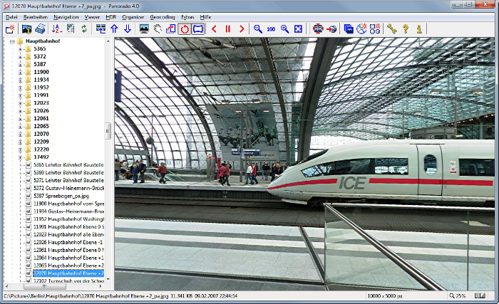The image size is (499, 304).
Task: Open settings with the wrench icon
Action: pyautogui.click(x=392, y=29)
